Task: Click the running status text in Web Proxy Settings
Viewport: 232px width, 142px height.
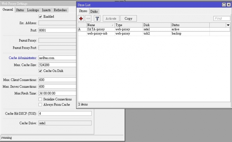Action: pyautogui.click(x=6, y=137)
